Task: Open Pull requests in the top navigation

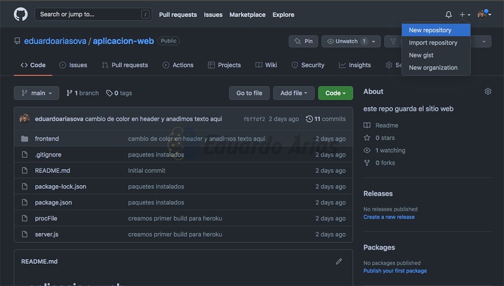Action: coord(178,15)
